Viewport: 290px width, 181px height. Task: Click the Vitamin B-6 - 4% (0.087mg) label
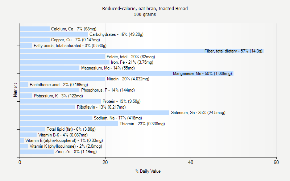(63, 135)
